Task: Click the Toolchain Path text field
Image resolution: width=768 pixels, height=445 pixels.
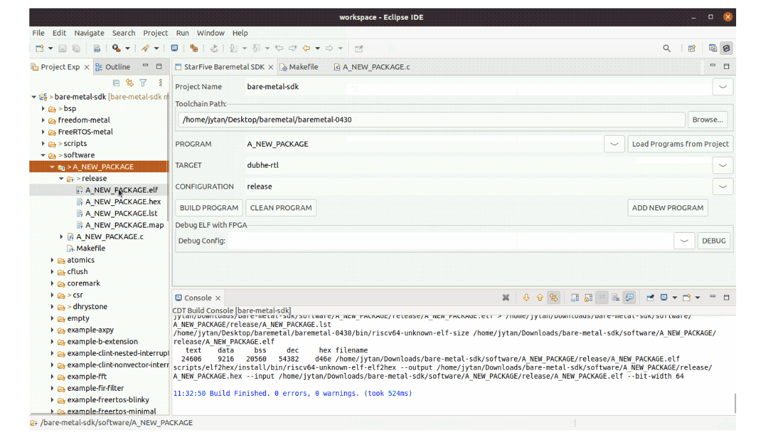Action: tap(432, 119)
